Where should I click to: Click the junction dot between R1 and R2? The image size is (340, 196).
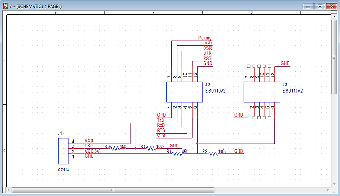[197, 153]
